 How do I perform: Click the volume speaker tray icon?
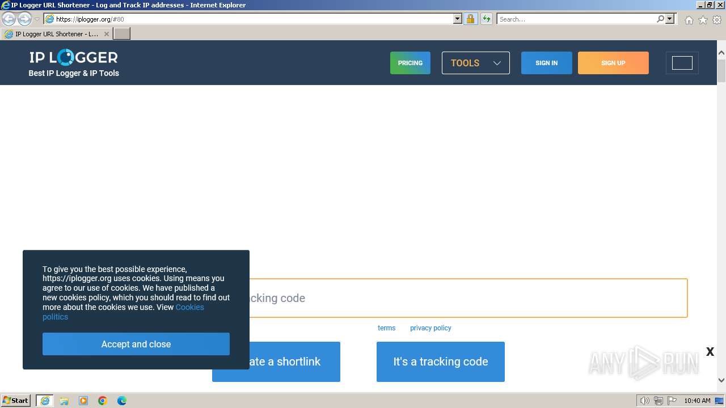645,401
